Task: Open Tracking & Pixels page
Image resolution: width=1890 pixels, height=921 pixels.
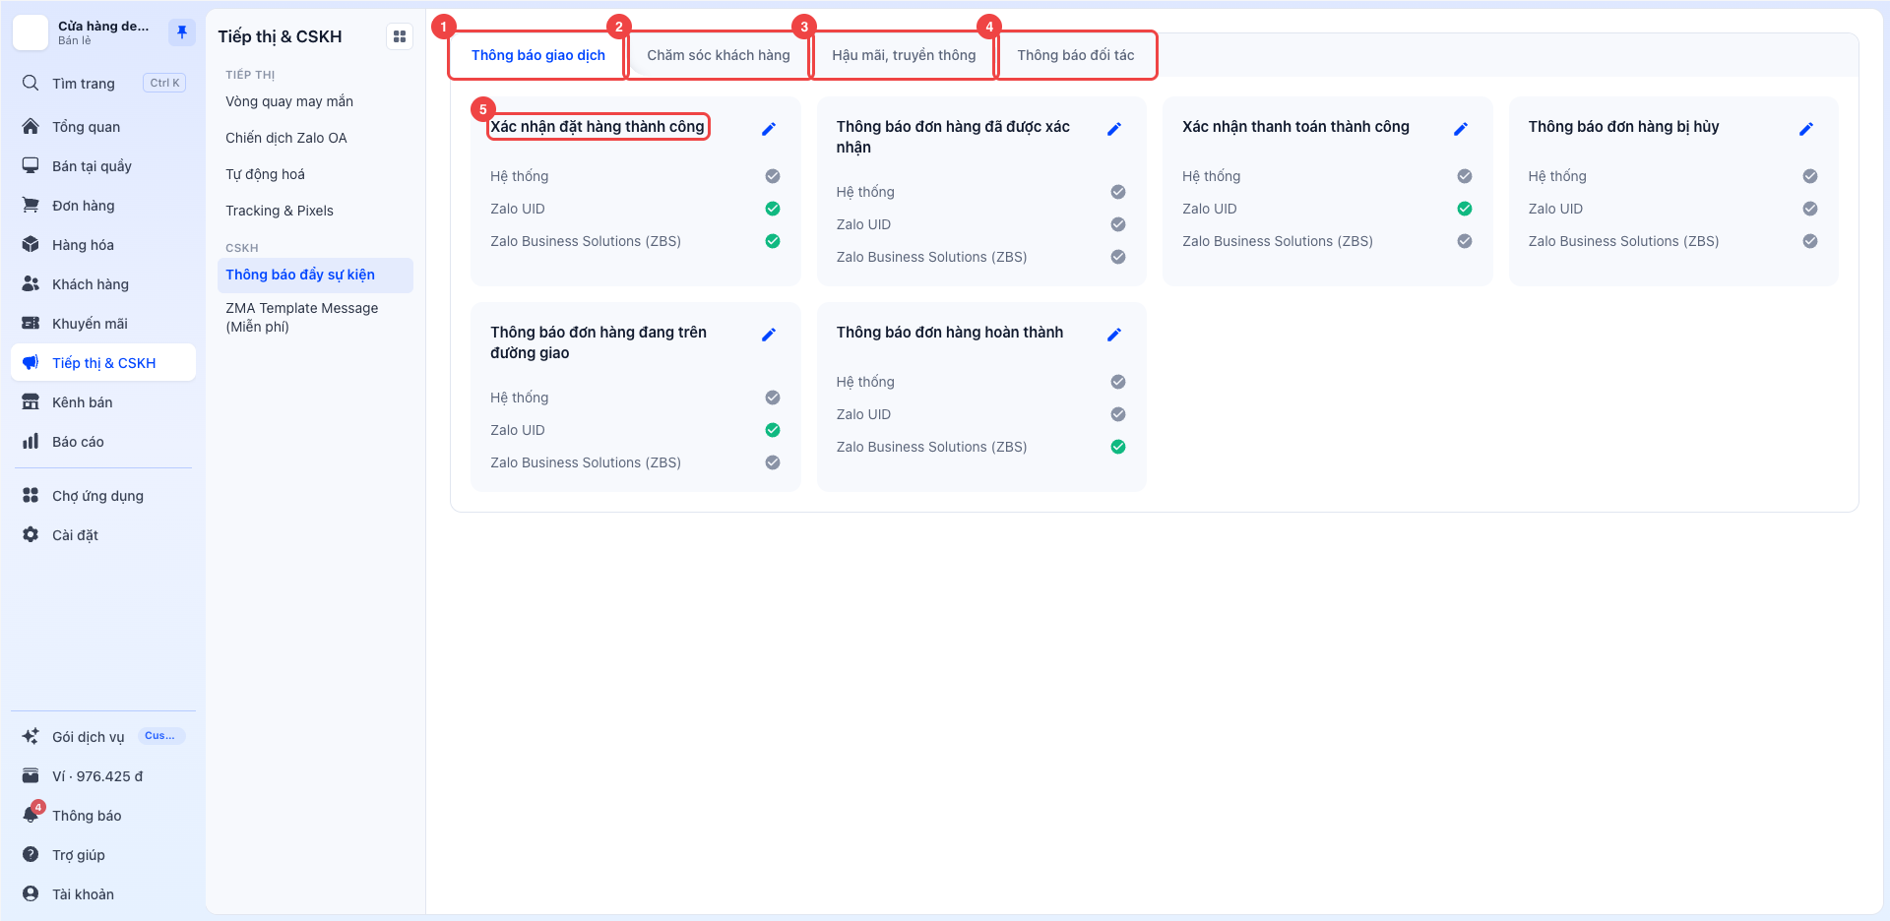Action: (315, 211)
